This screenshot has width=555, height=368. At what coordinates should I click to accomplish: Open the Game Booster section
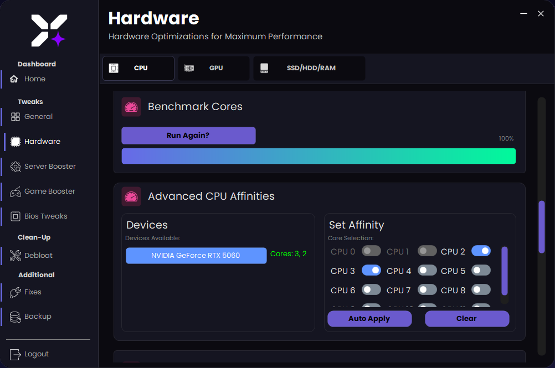49,191
